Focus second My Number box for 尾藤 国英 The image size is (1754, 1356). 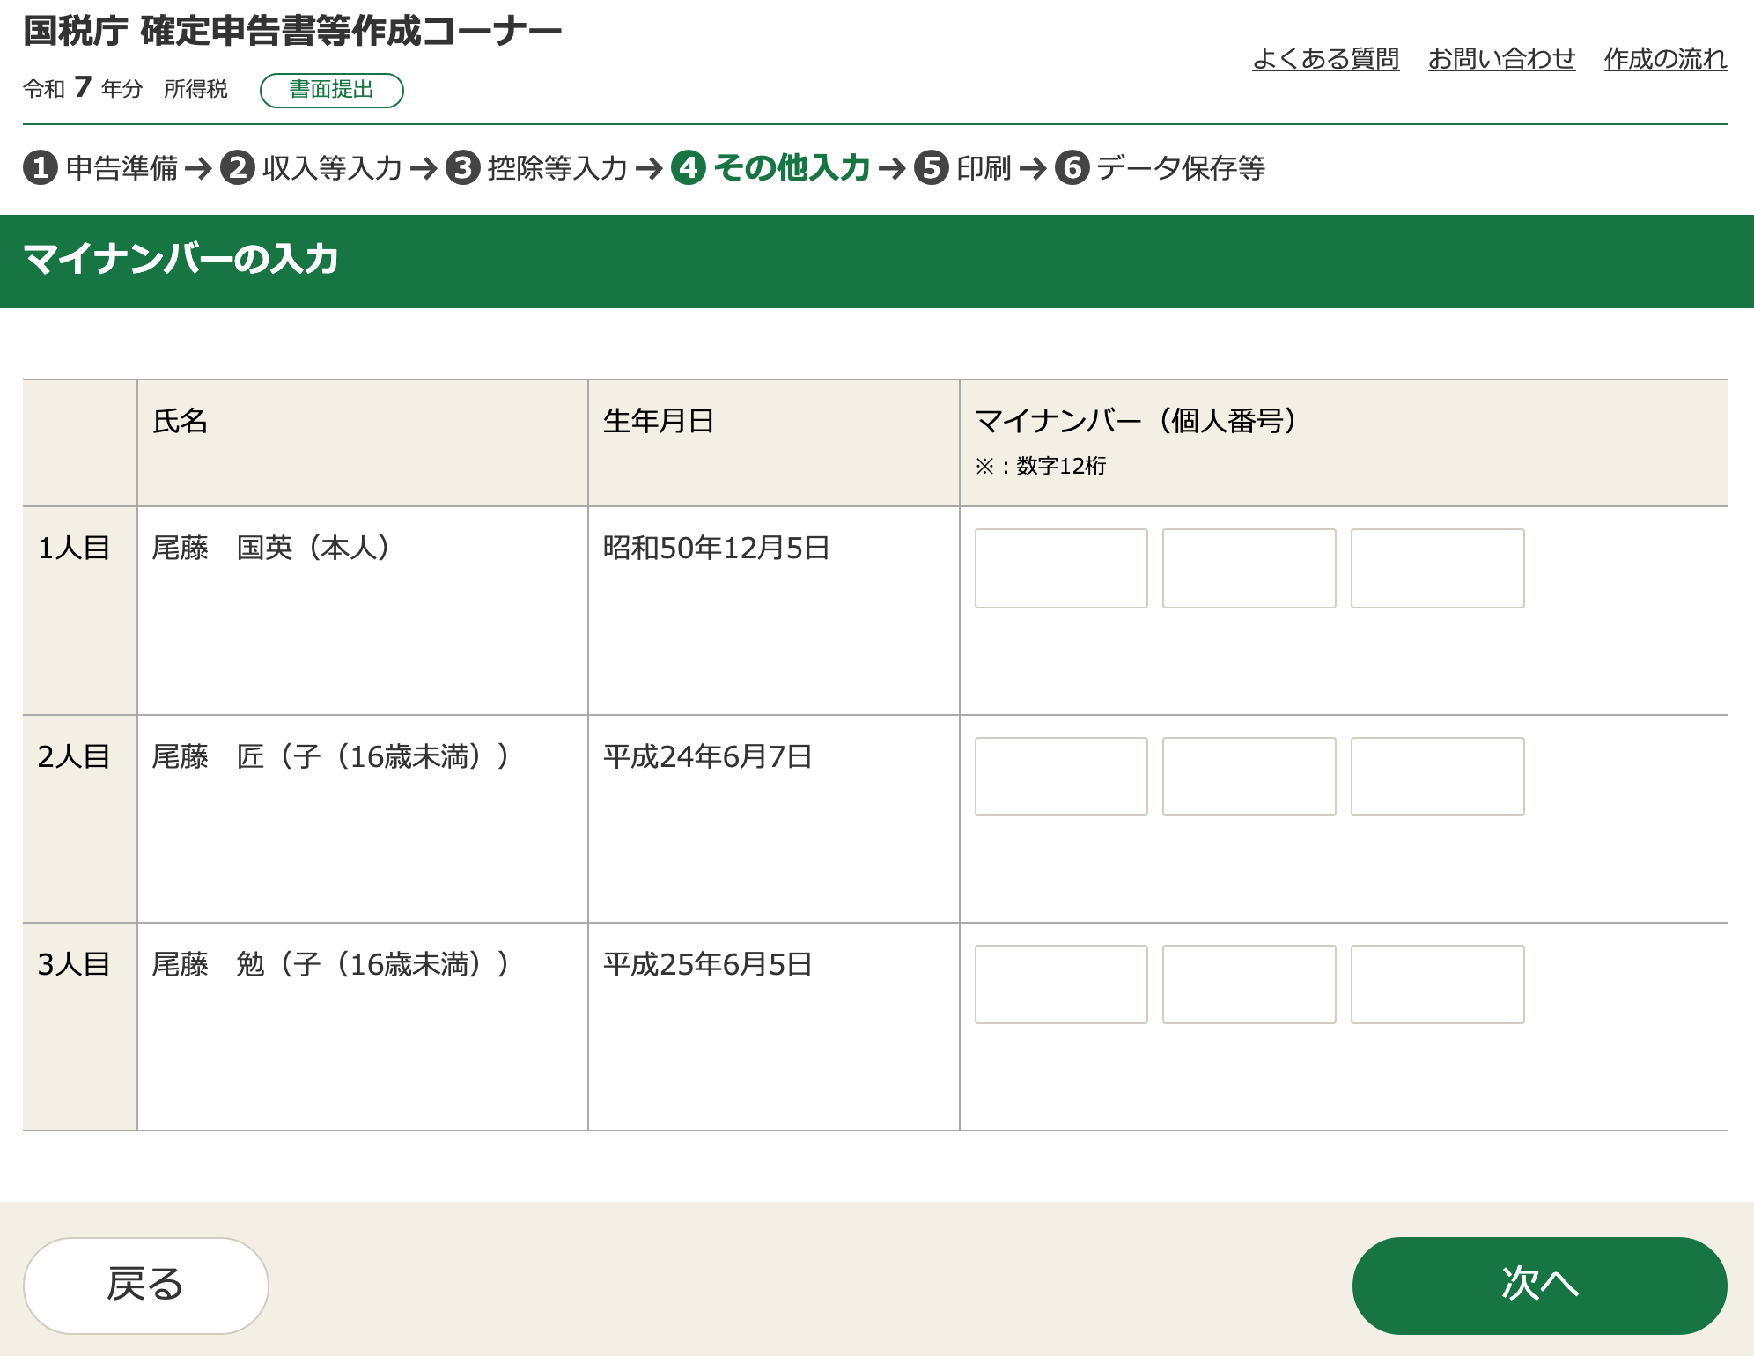[x=1249, y=568]
